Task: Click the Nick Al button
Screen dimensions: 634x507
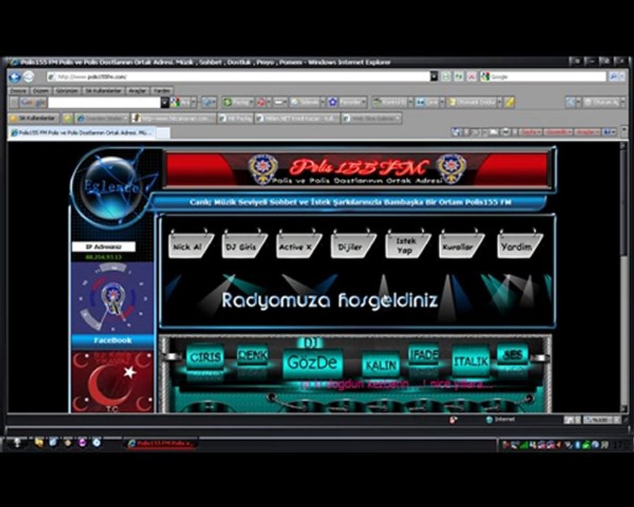Action: tap(190, 244)
